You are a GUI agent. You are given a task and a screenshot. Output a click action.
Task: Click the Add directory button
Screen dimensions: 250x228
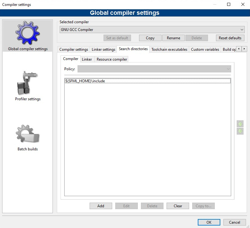coord(101,206)
